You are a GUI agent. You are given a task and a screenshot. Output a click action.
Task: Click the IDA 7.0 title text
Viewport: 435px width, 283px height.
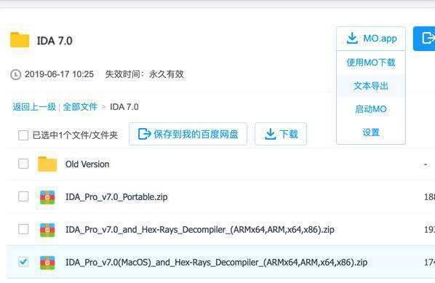55,41
